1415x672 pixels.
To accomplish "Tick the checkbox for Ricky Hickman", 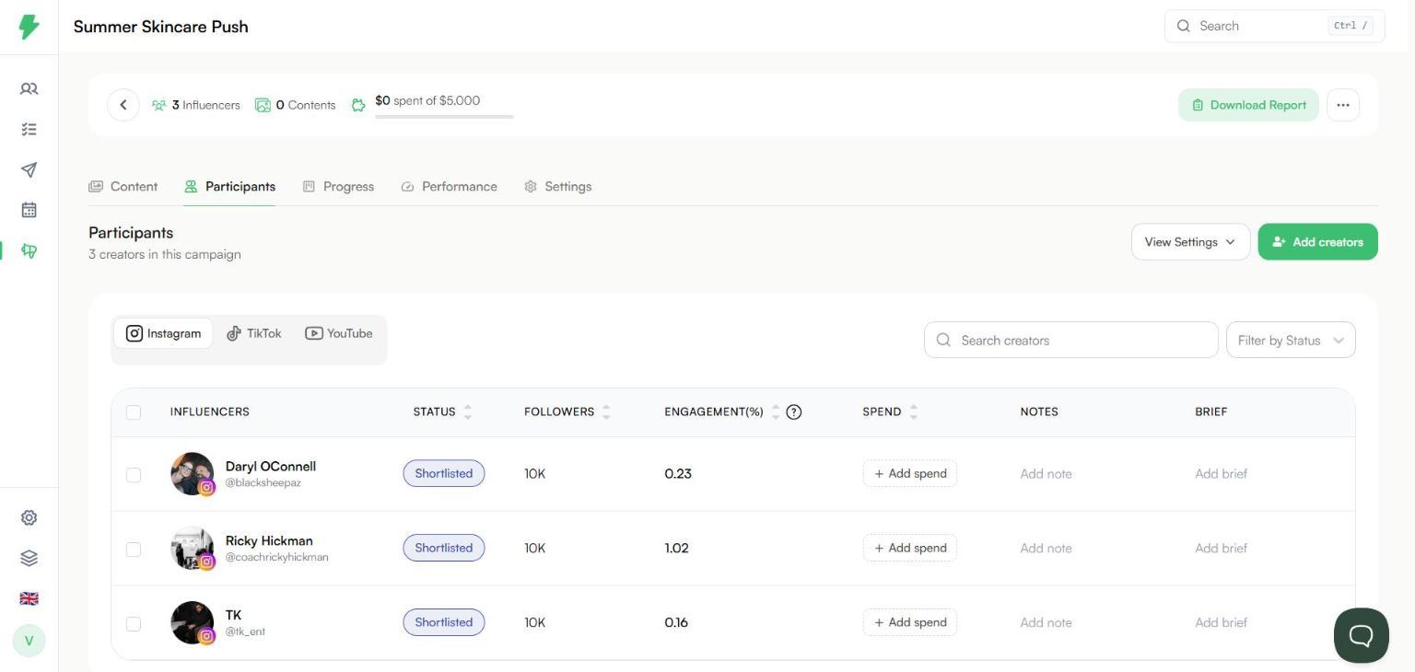I will click(134, 550).
